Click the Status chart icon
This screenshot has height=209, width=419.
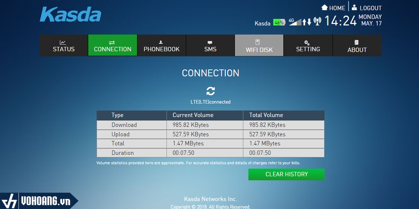[x=63, y=42]
